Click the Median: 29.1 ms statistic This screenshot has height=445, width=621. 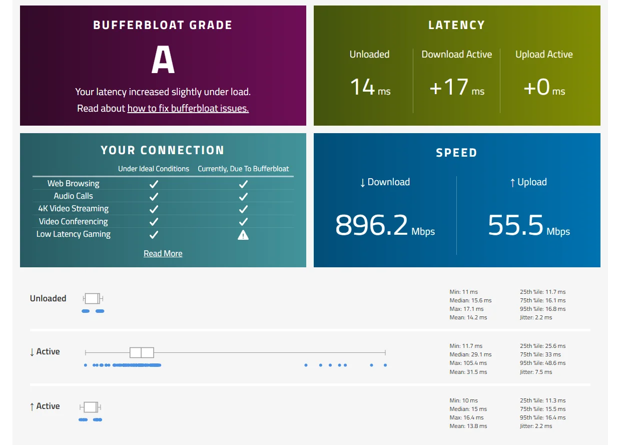(x=470, y=354)
